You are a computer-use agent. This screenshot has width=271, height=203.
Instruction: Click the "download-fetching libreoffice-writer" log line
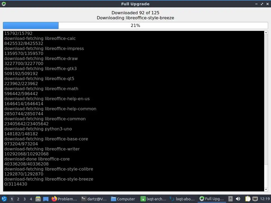(x=42, y=149)
